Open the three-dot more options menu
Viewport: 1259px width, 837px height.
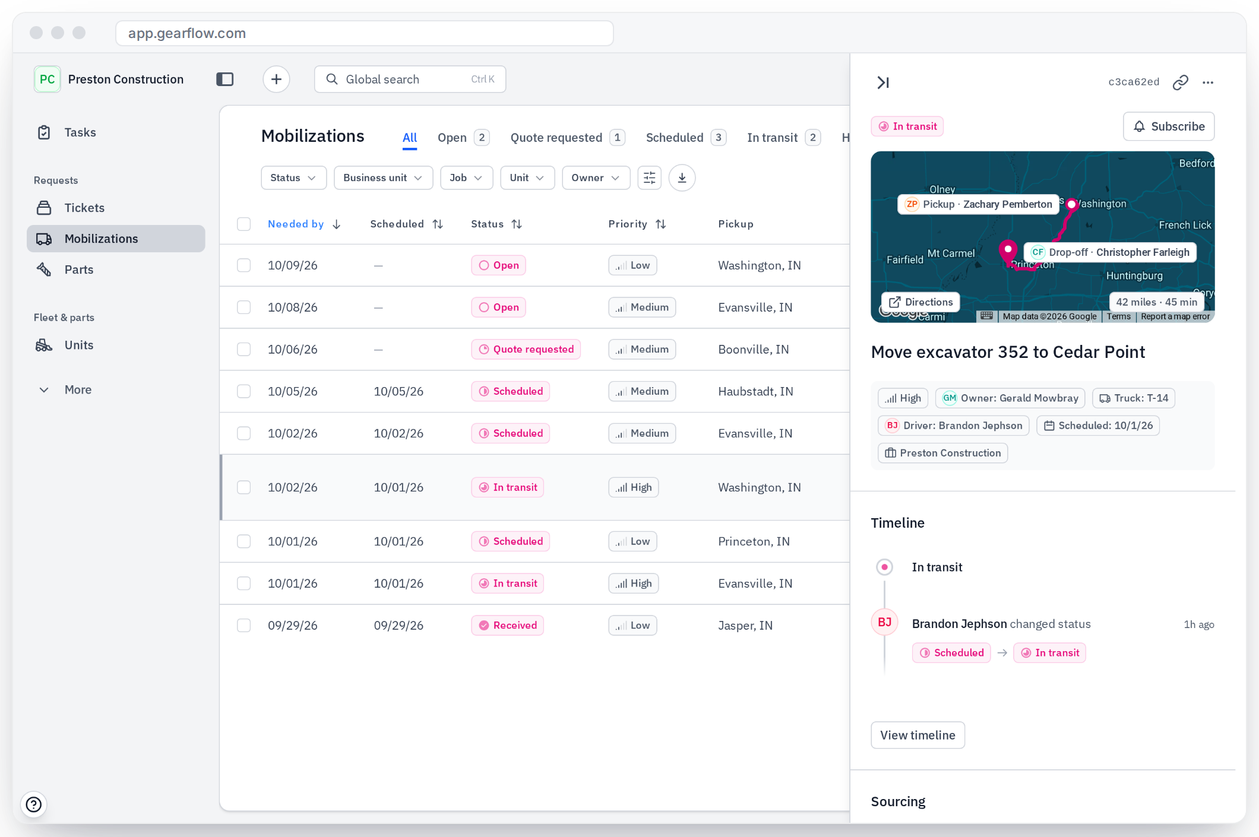(x=1207, y=82)
